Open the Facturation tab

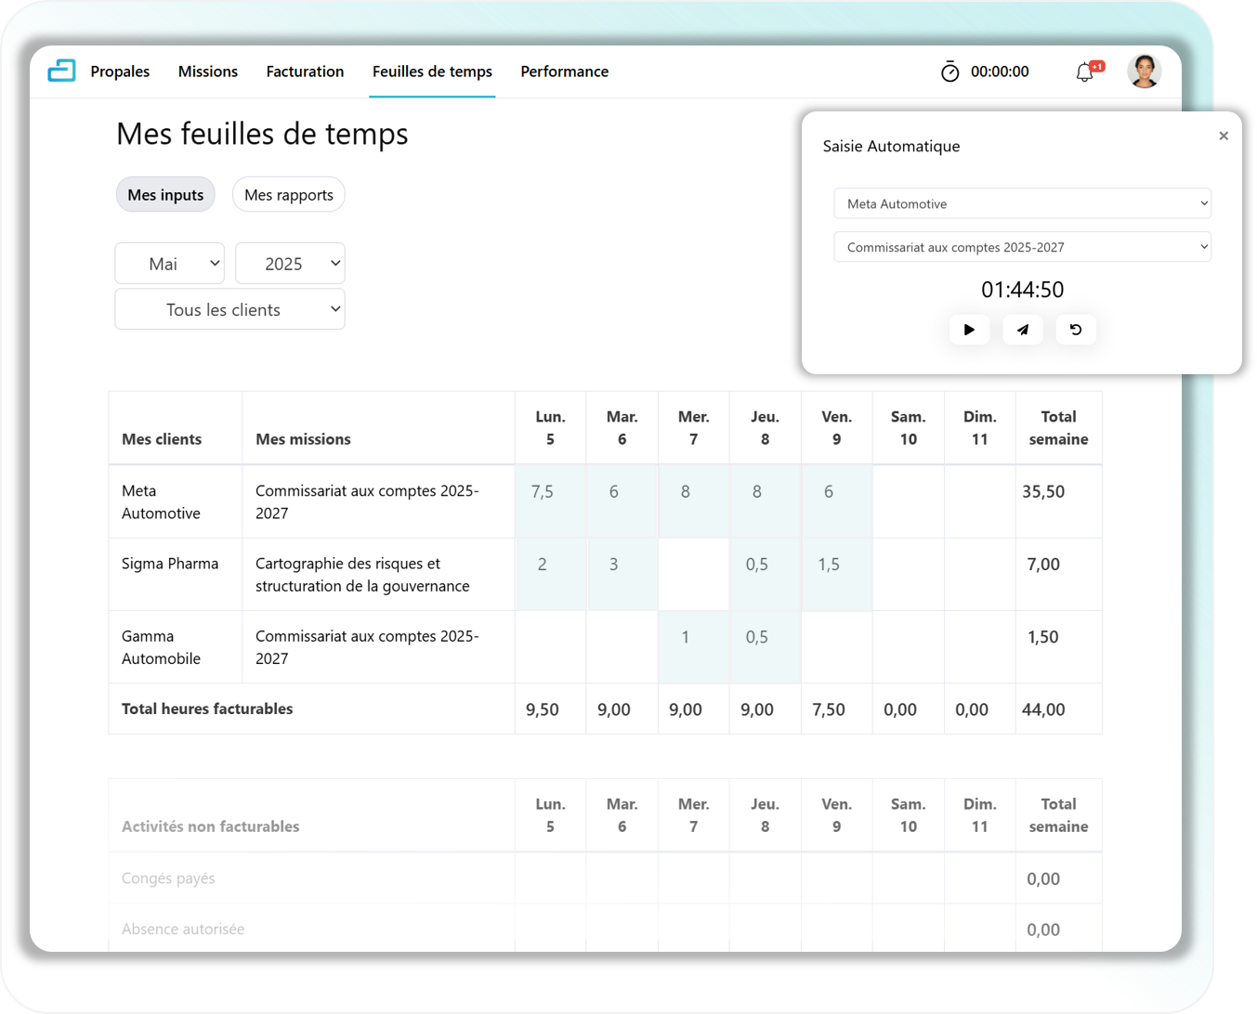tap(305, 71)
